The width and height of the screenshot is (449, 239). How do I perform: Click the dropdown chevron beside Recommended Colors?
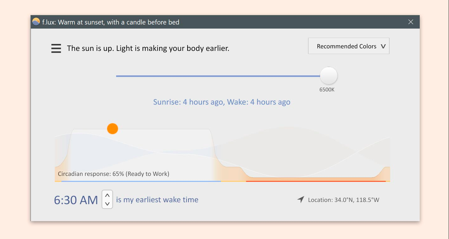[383, 46]
